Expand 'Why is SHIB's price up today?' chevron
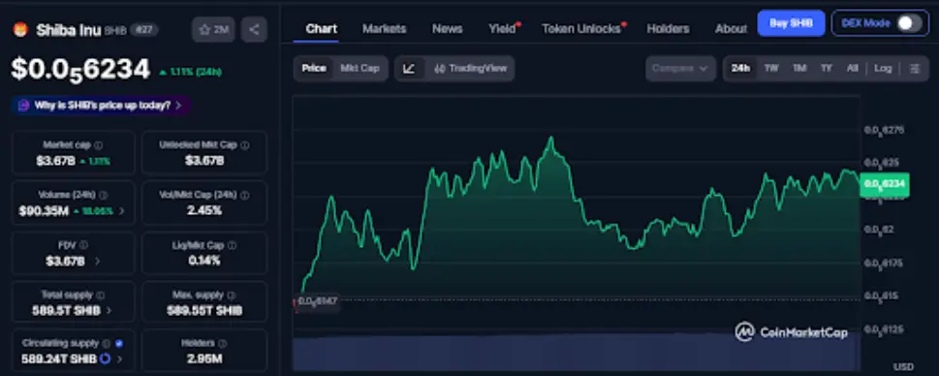 (x=178, y=106)
